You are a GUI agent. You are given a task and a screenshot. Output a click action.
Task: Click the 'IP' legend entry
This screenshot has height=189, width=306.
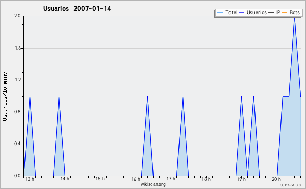tap(274, 12)
